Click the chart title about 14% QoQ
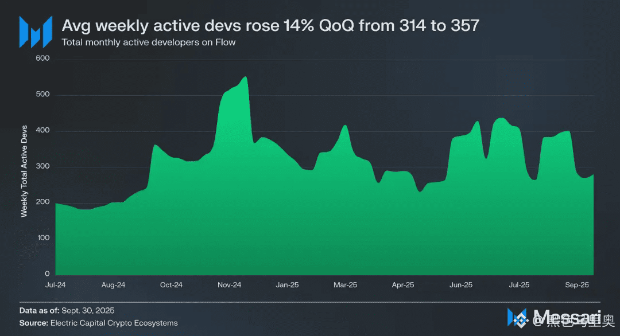 pyautogui.click(x=270, y=26)
